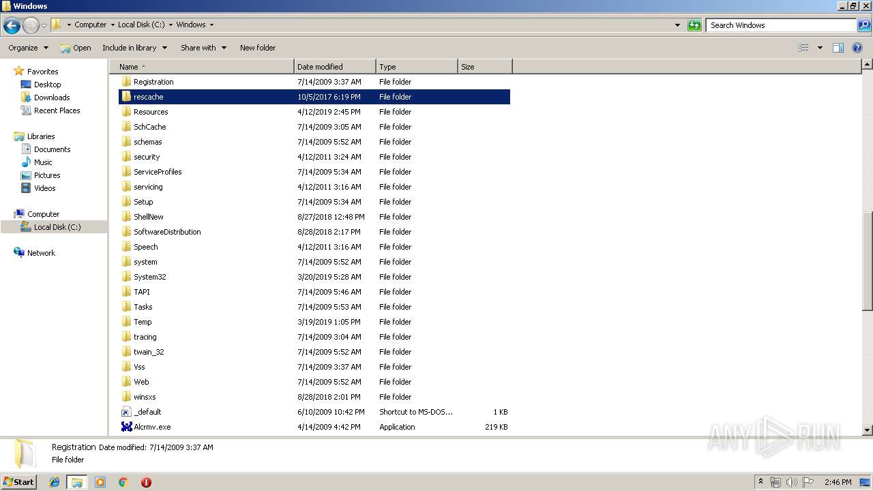Open Windows Media Player taskbar icon

point(100,482)
